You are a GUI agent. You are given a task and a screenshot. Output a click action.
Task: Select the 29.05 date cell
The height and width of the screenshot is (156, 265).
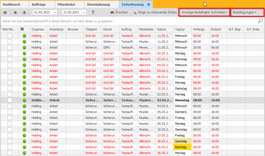(x=164, y=147)
